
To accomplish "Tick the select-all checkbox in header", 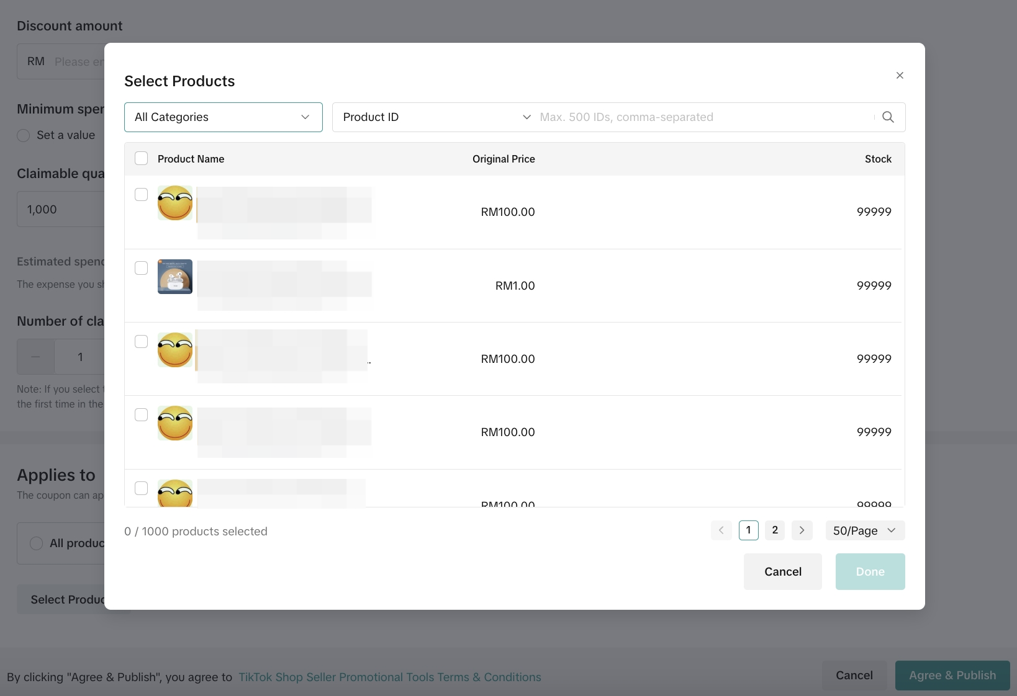I will coord(142,159).
